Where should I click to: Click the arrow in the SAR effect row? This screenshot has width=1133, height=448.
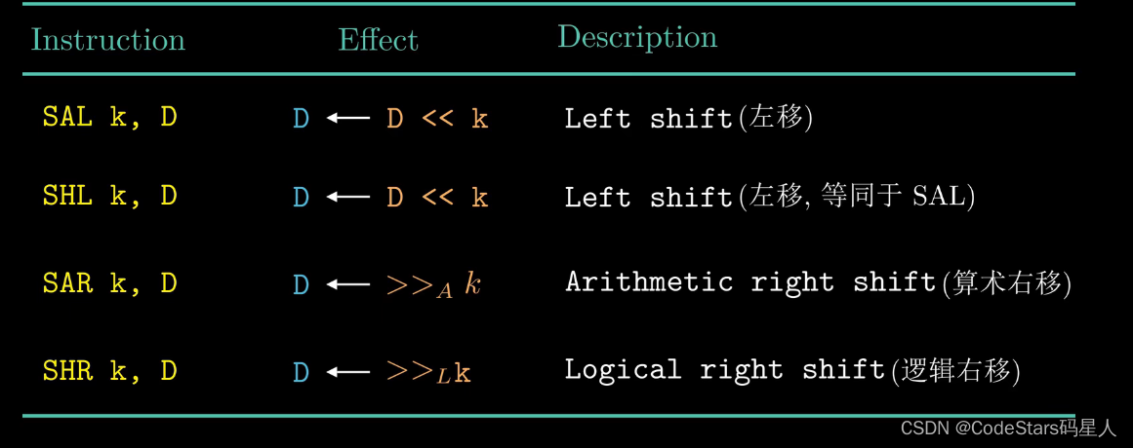[348, 284]
